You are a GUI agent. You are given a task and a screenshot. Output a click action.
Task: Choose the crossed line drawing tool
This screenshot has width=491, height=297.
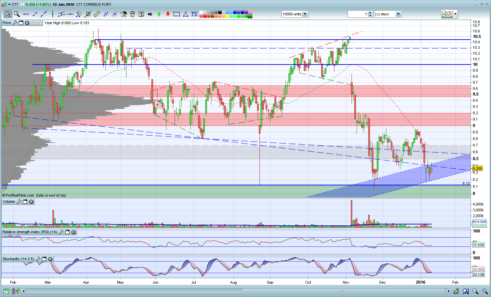[x=115, y=14]
